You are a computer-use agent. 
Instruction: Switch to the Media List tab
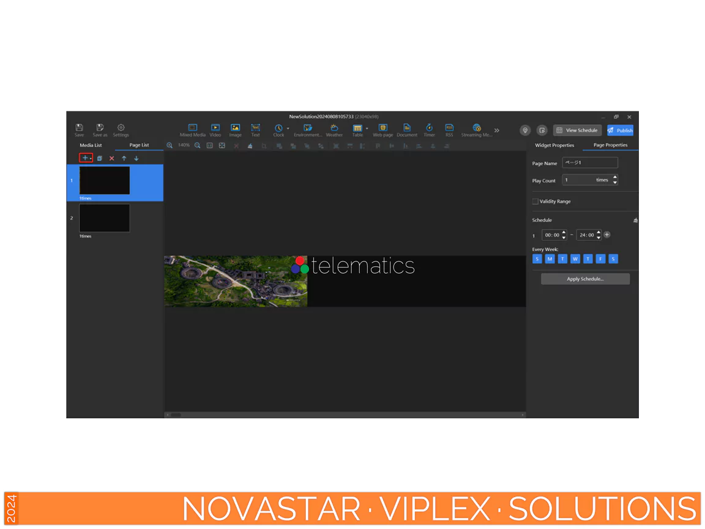pos(91,145)
